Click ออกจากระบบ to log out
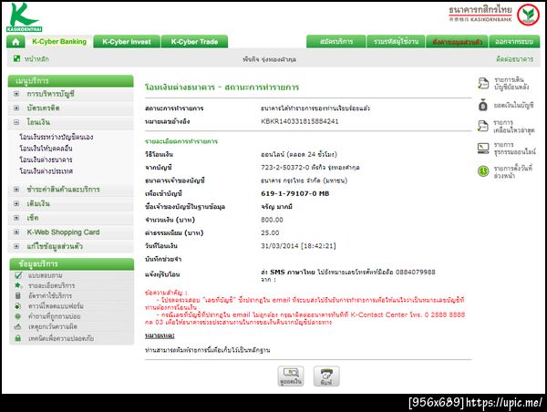Viewport: 547px width, 412px height. click(514, 42)
